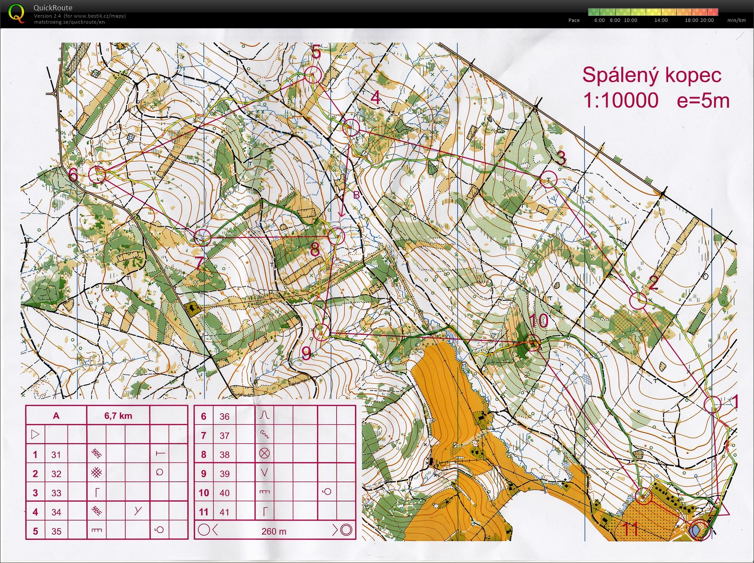Click the finish double circle on the map
Screen dimensions: 754x563
click(699, 530)
